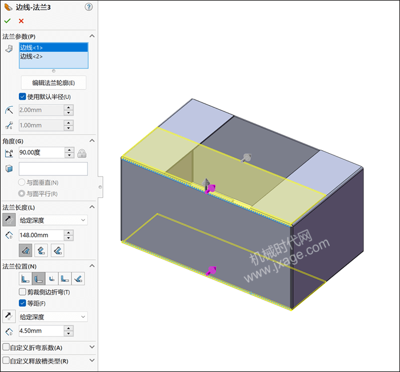
Task: Click the panel collapse handle on right edge
Action: coord(101,187)
